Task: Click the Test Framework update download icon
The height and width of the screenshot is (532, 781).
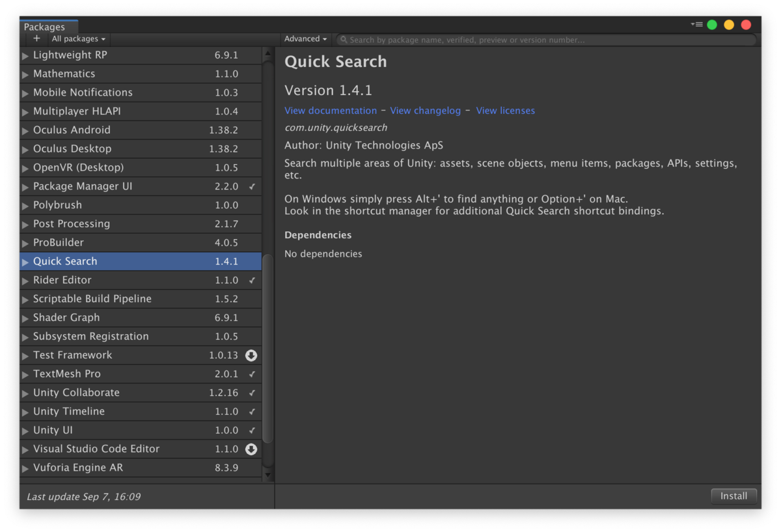Action: tap(251, 356)
